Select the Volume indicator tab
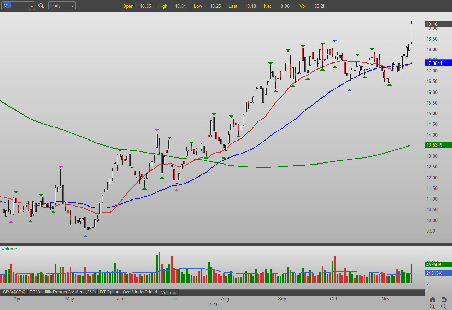The height and width of the screenshot is (310, 452). 169,292
